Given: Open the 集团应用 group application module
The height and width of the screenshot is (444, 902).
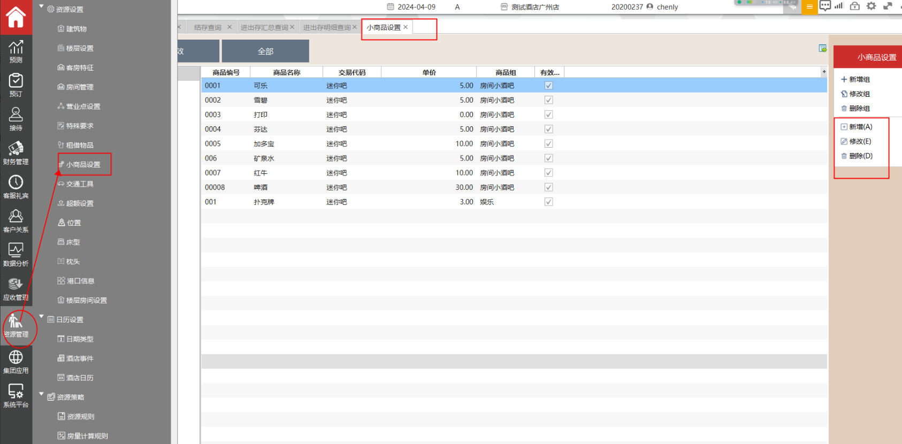Looking at the screenshot, I should [16, 362].
